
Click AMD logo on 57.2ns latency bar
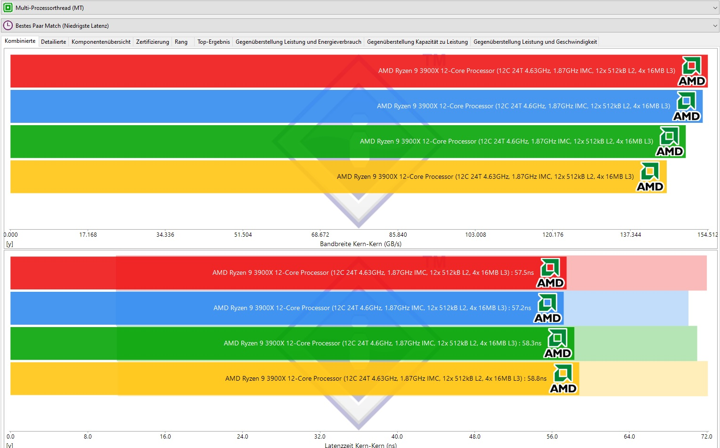coord(548,308)
